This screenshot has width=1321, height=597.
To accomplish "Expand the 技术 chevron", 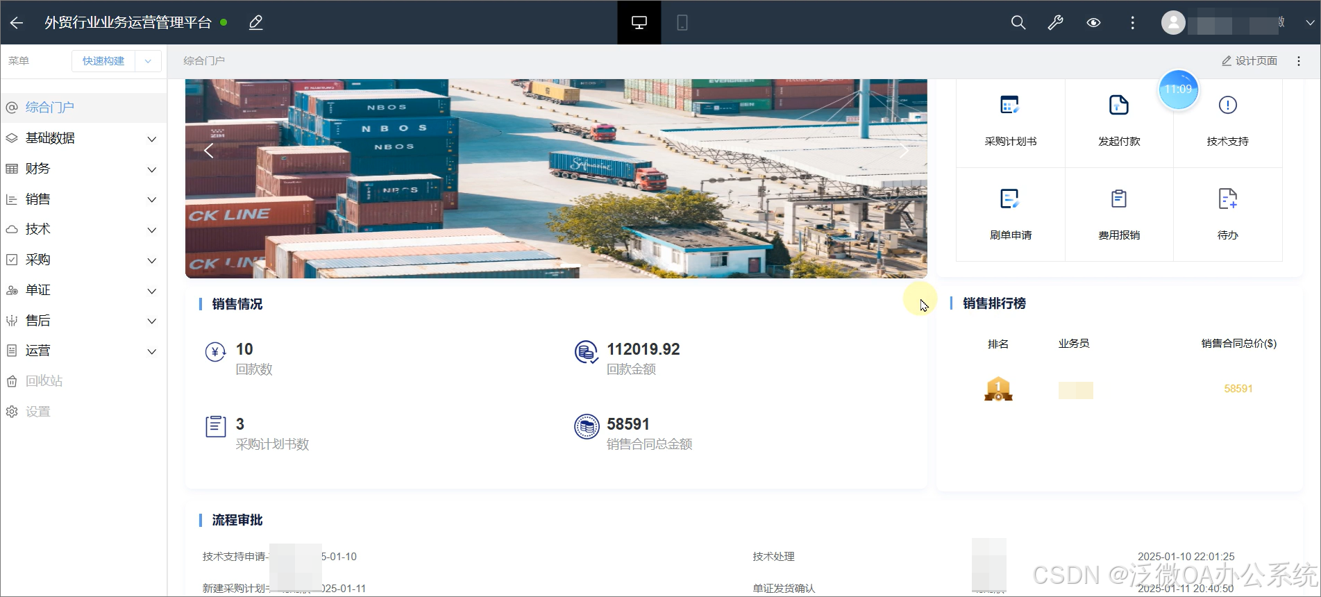I will [x=152, y=230].
